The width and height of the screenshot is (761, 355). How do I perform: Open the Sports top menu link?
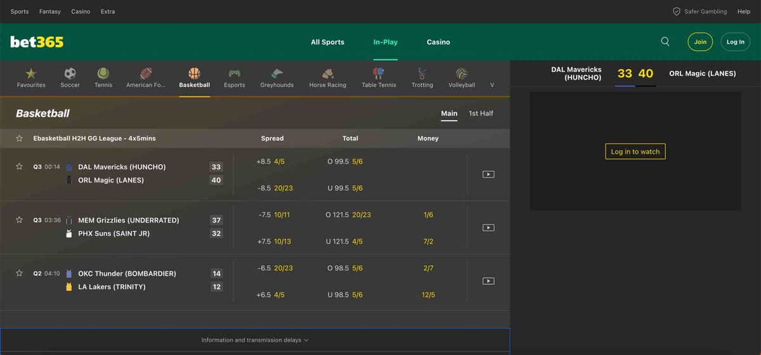pyautogui.click(x=20, y=11)
